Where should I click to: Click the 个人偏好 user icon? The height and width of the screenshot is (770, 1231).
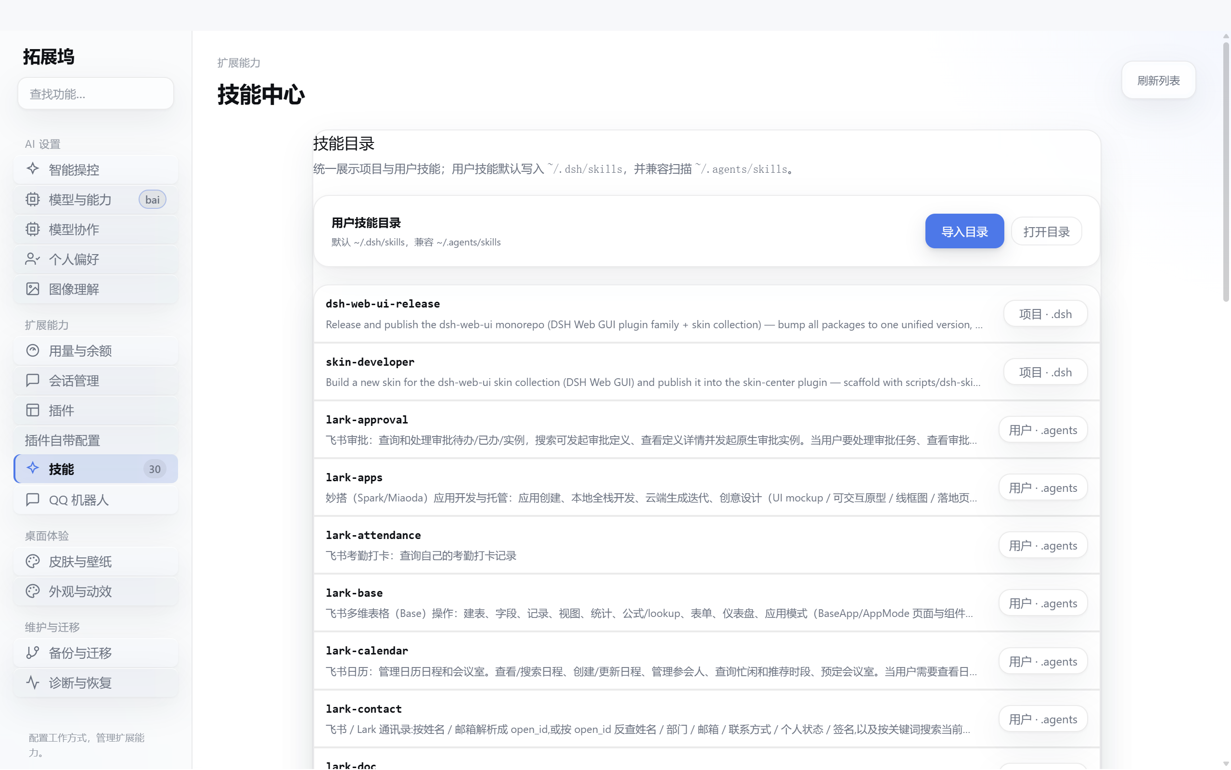33,259
